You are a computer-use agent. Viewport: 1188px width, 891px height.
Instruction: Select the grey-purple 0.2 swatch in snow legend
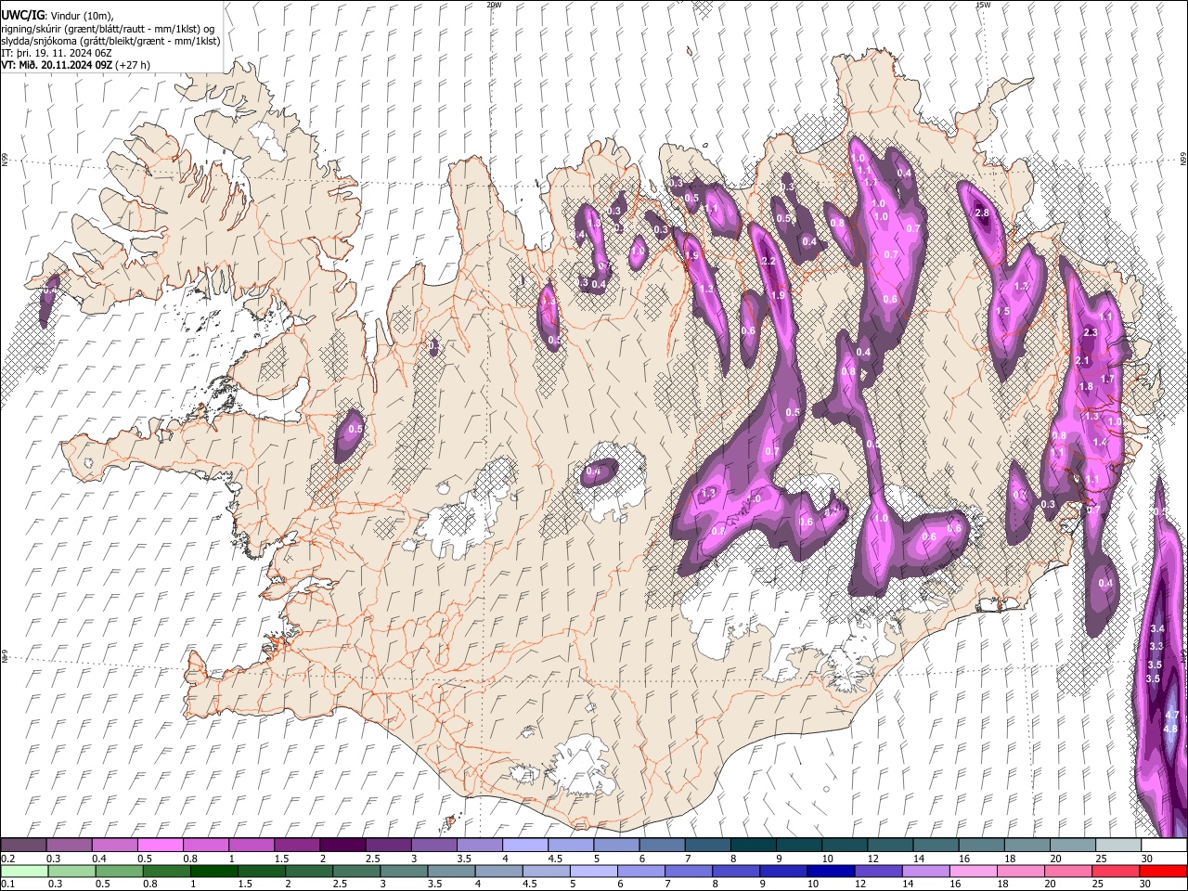pyautogui.click(x=23, y=846)
